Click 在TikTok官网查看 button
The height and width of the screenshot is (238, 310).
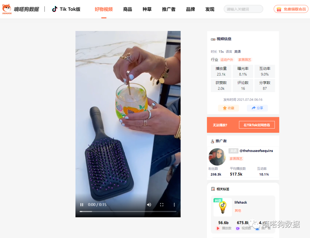point(257,125)
